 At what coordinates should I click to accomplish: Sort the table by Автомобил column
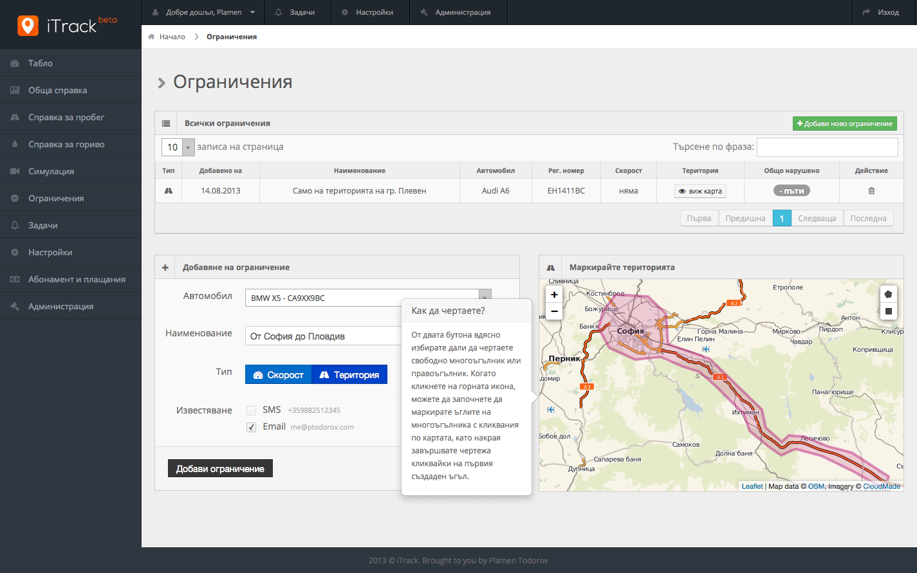pyautogui.click(x=496, y=170)
